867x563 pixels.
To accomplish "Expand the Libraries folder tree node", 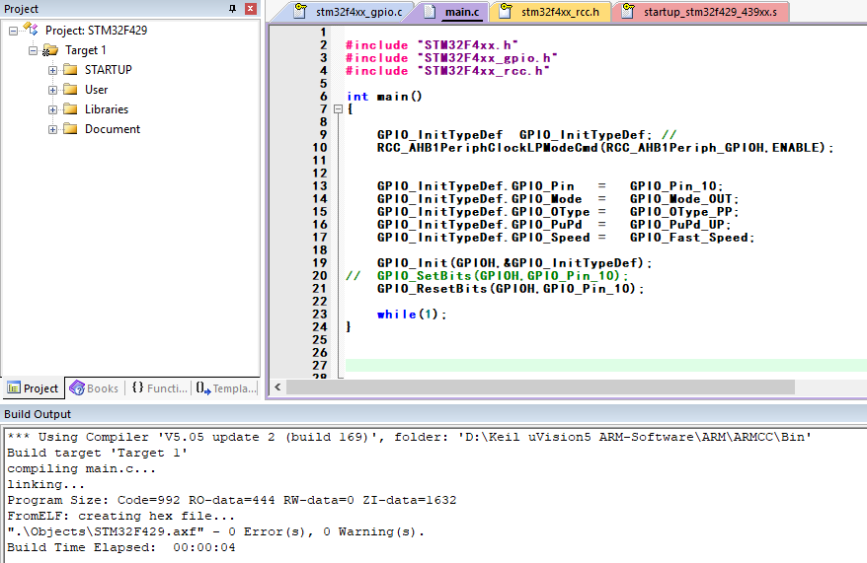I will pos(52,109).
